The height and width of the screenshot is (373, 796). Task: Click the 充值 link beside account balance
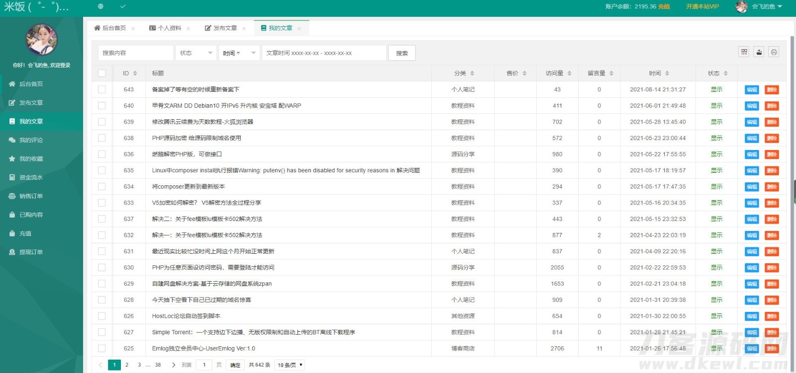(x=664, y=6)
